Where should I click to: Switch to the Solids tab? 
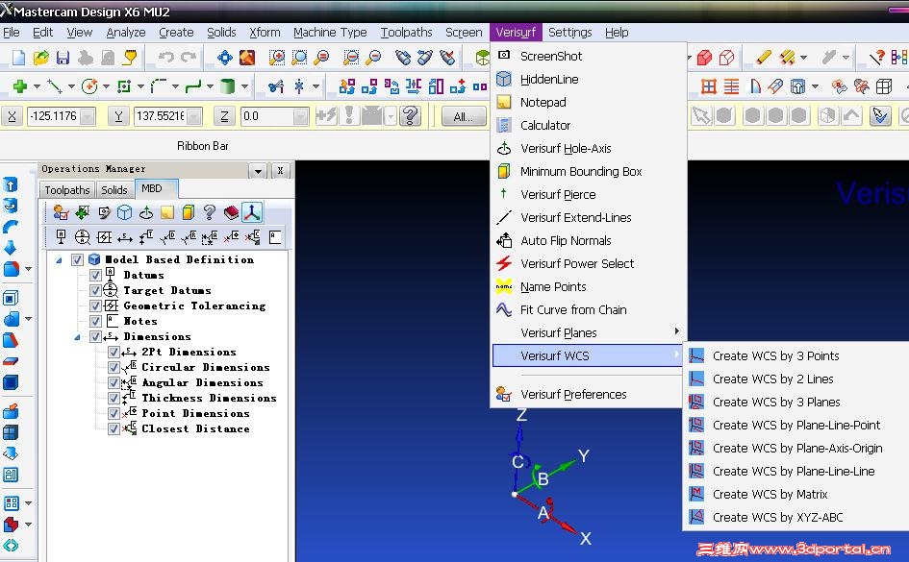[114, 190]
